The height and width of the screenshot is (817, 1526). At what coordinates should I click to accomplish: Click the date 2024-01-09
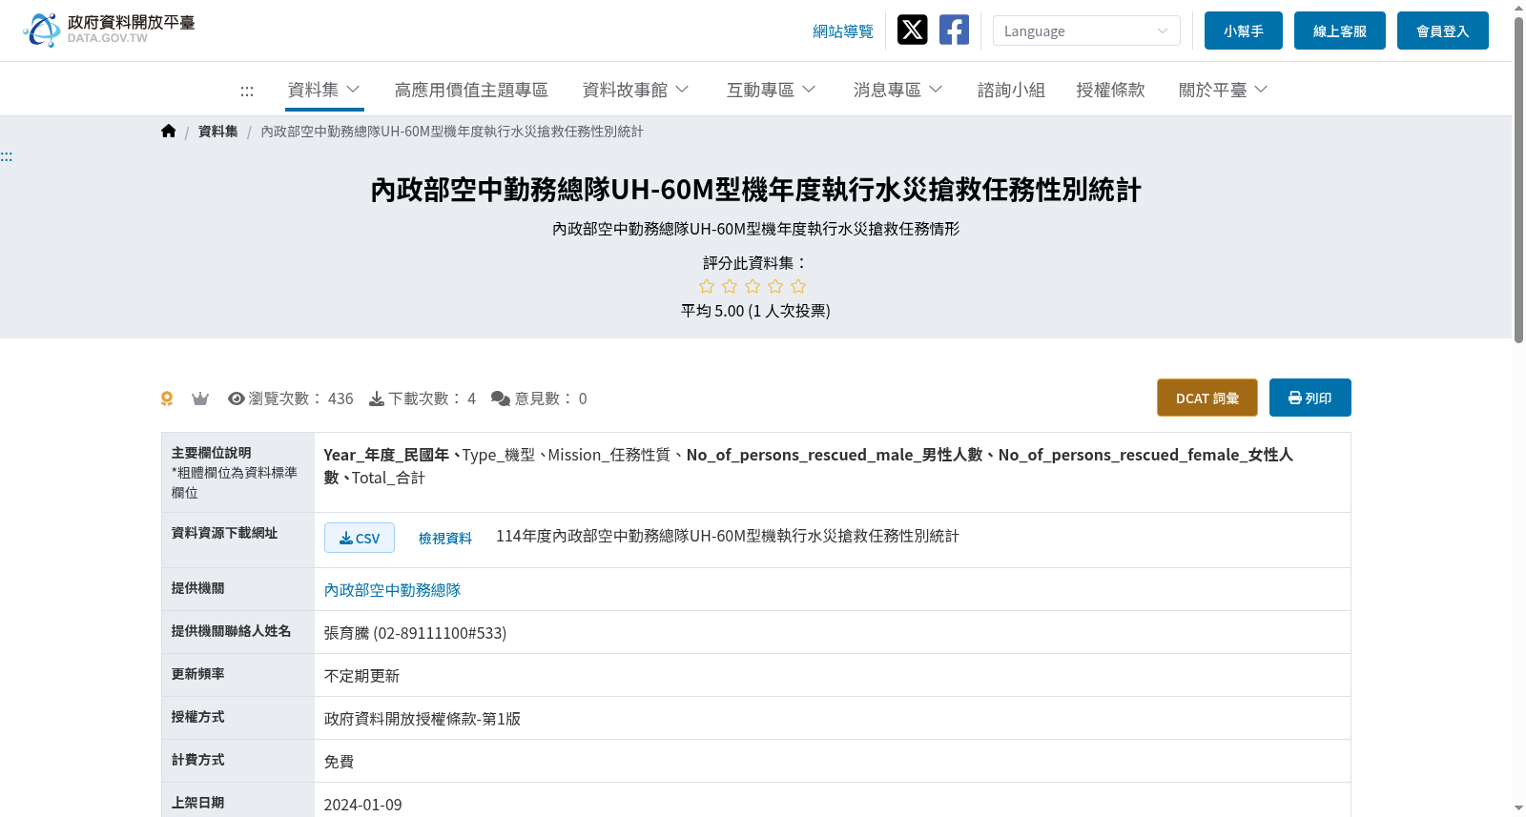pyautogui.click(x=363, y=805)
